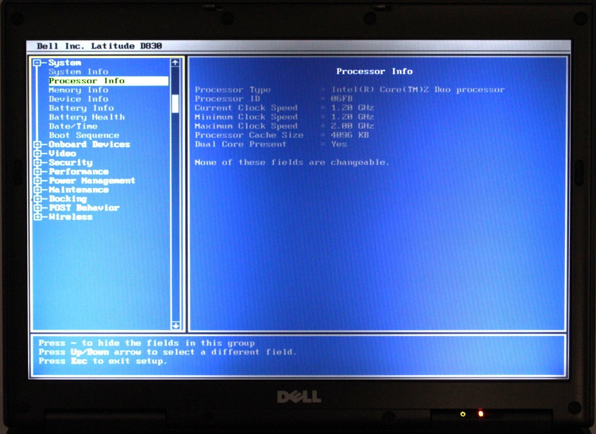Expand the Video group
The image size is (596, 434).
coord(38,154)
